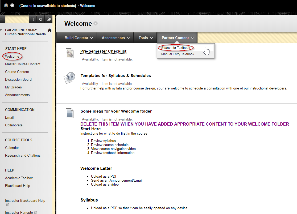This screenshot has height=214, width=297.
Task: Open the Tools menu
Action: (x=146, y=38)
